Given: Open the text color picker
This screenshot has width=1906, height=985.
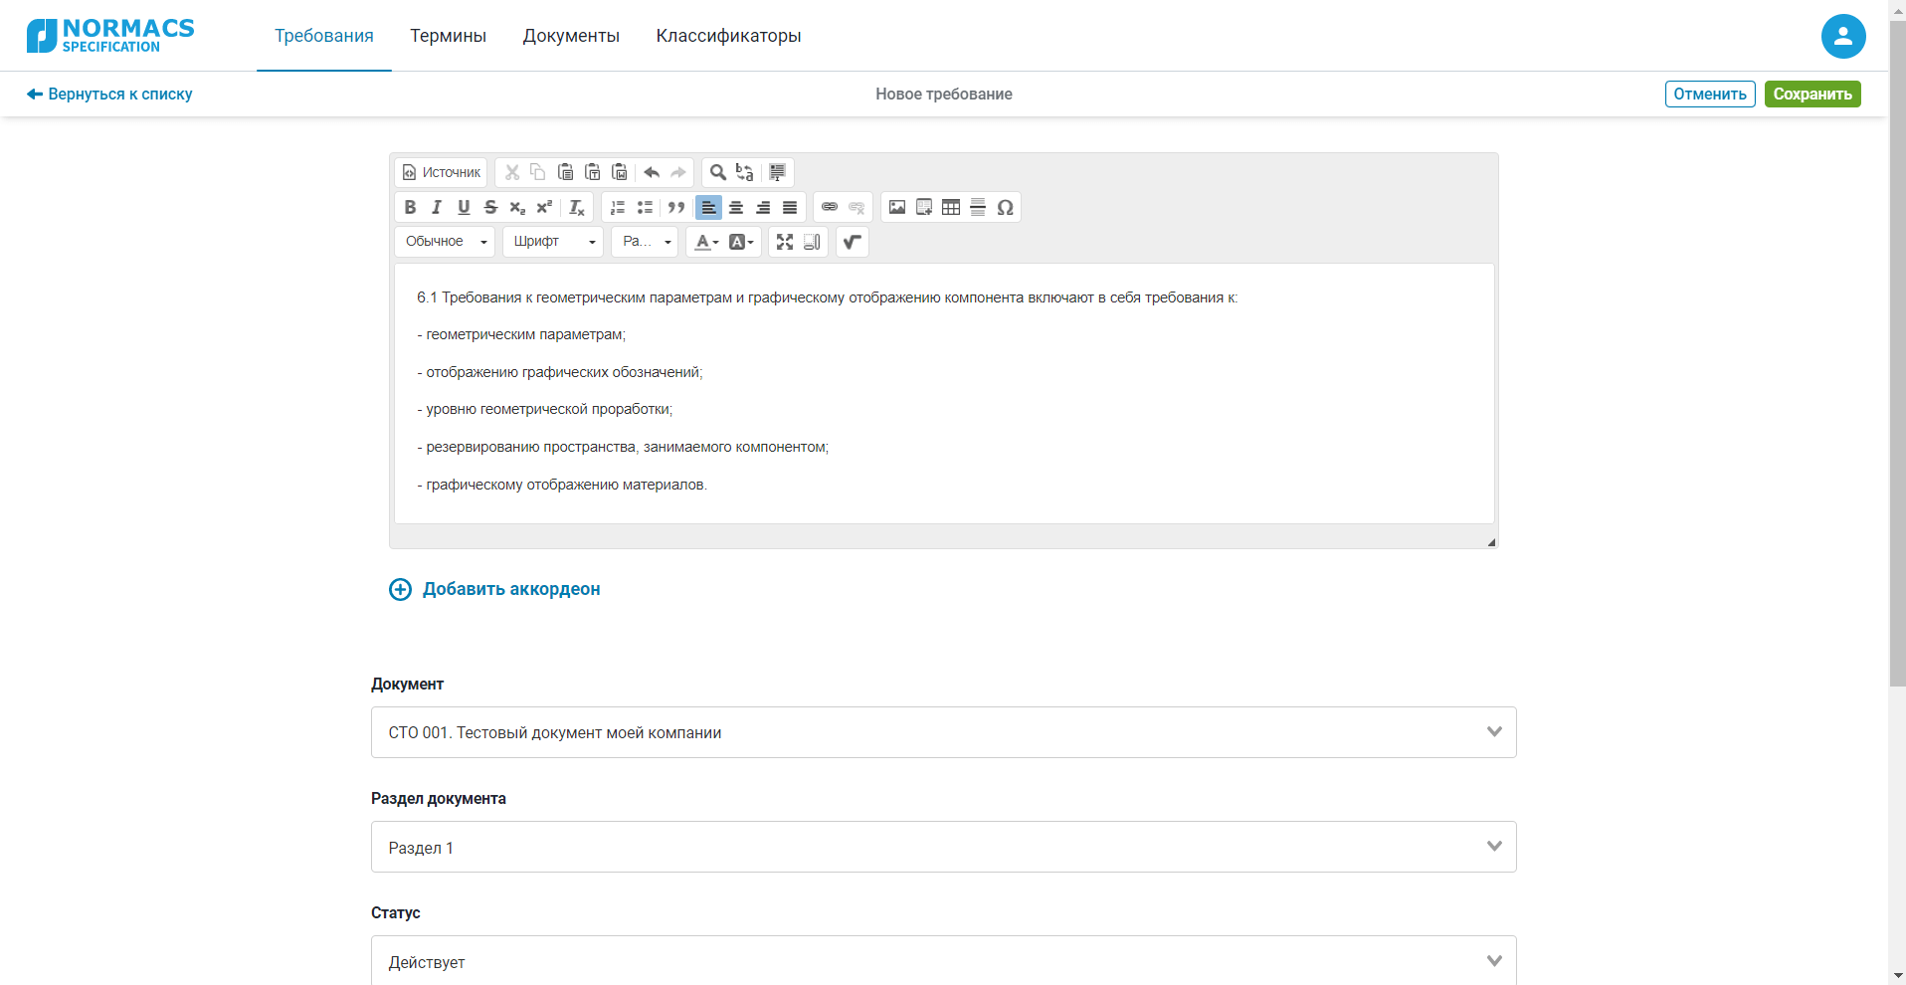Looking at the screenshot, I should pyautogui.click(x=706, y=242).
